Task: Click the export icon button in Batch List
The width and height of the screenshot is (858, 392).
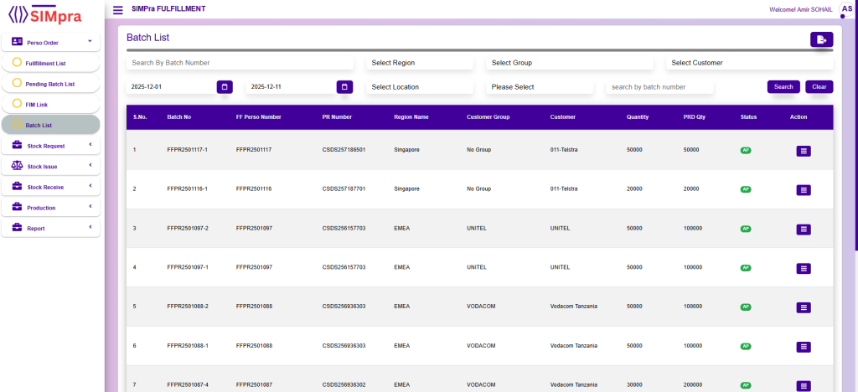Action: tap(821, 39)
